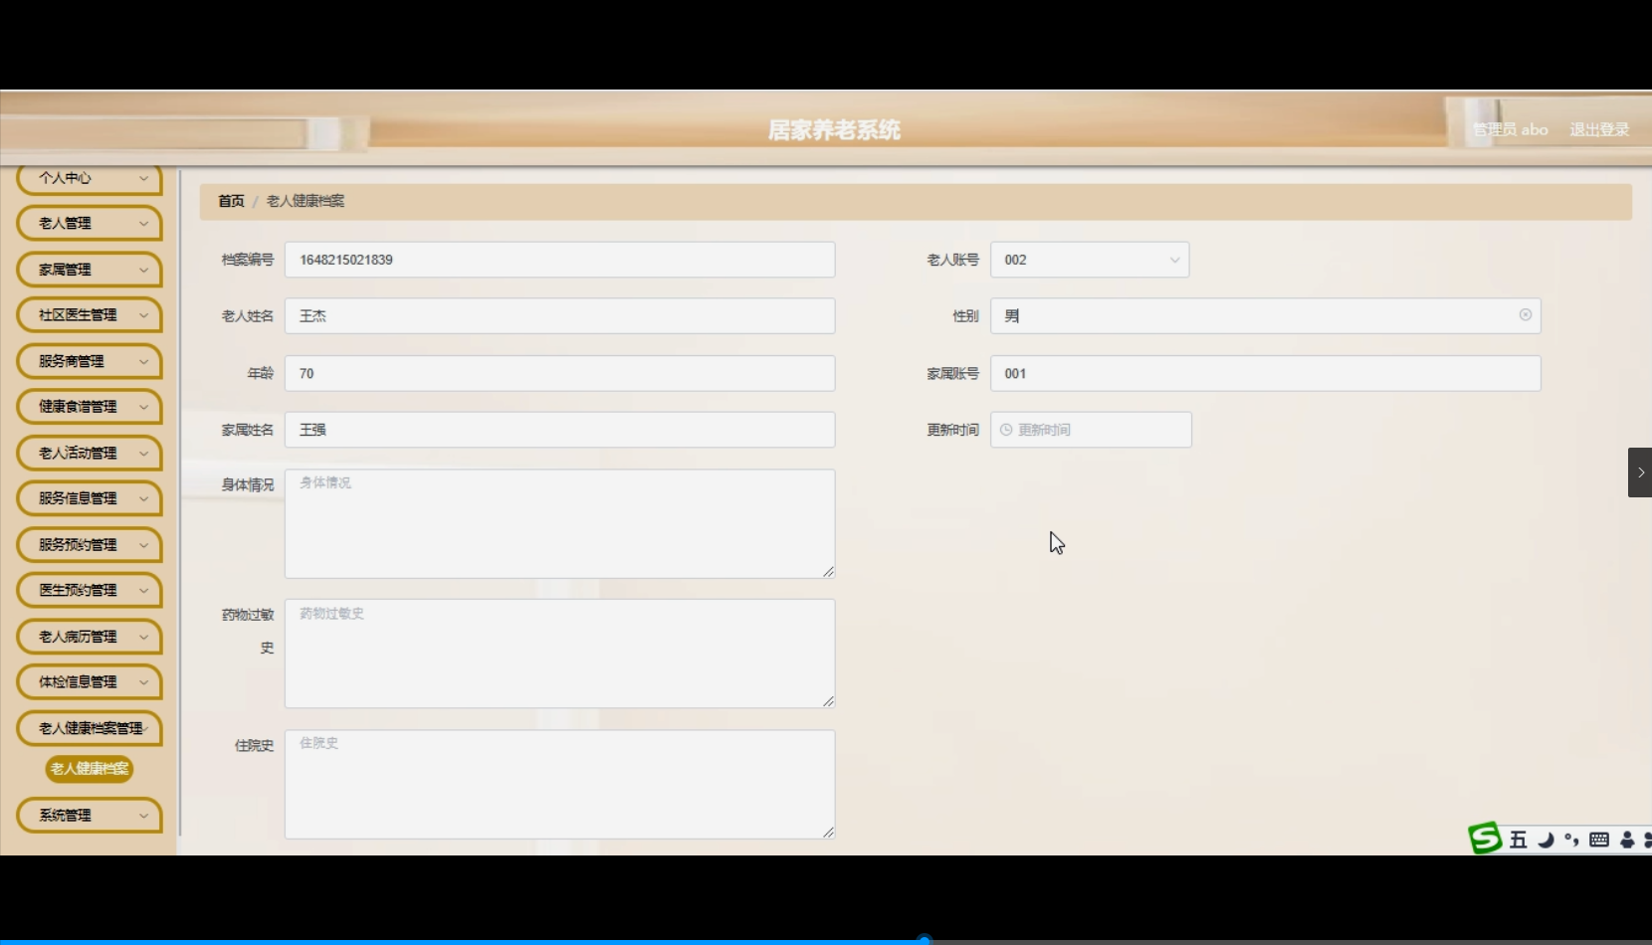Image resolution: width=1652 pixels, height=945 pixels.
Task: Expand the 服务预约管理 menu
Action: point(90,545)
